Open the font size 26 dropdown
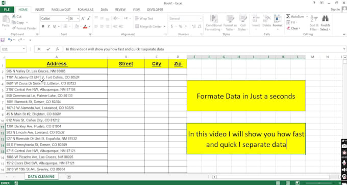 click(78, 18)
